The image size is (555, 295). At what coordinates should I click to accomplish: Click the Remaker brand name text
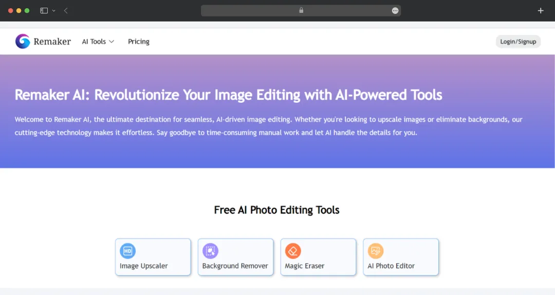pyautogui.click(x=52, y=42)
